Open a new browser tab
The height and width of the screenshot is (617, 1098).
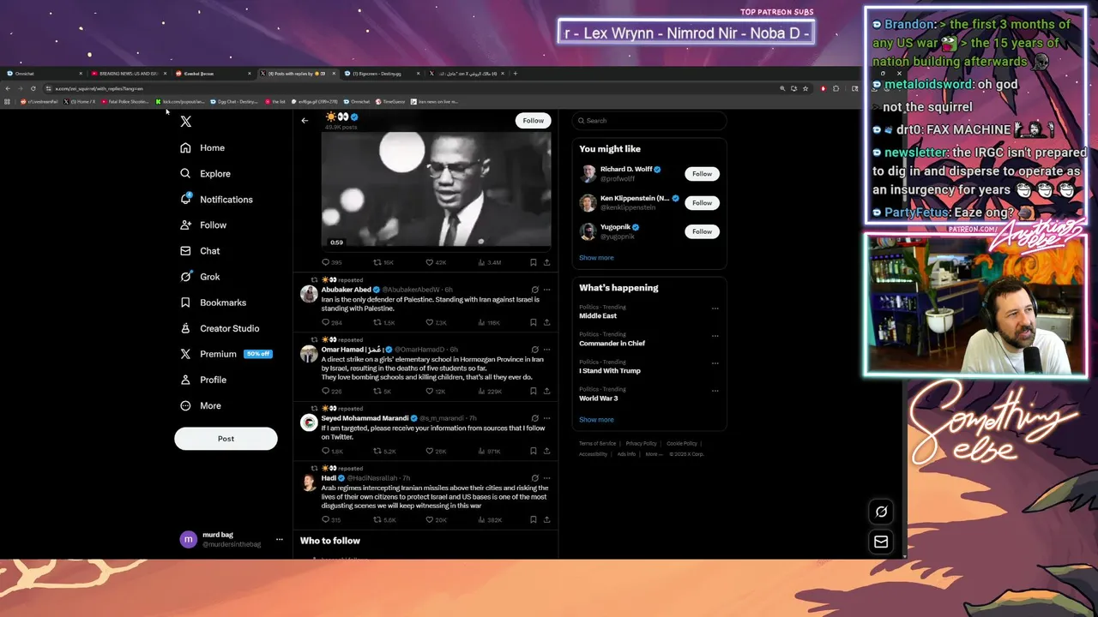(516, 74)
